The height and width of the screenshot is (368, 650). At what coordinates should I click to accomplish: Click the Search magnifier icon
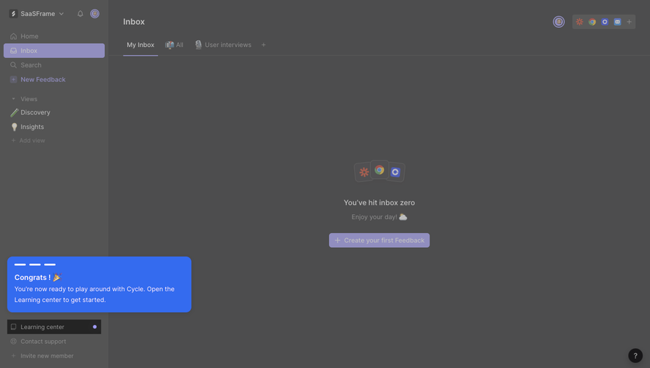coord(14,65)
